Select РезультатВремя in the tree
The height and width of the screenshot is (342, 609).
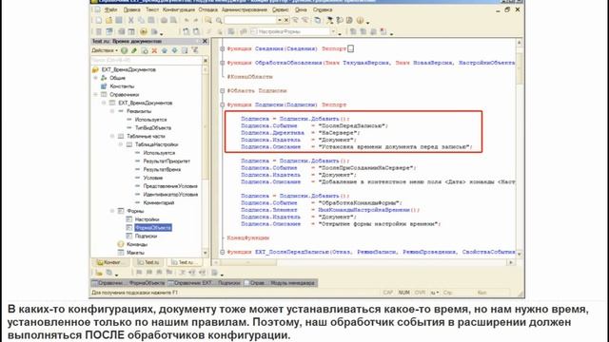(162, 169)
